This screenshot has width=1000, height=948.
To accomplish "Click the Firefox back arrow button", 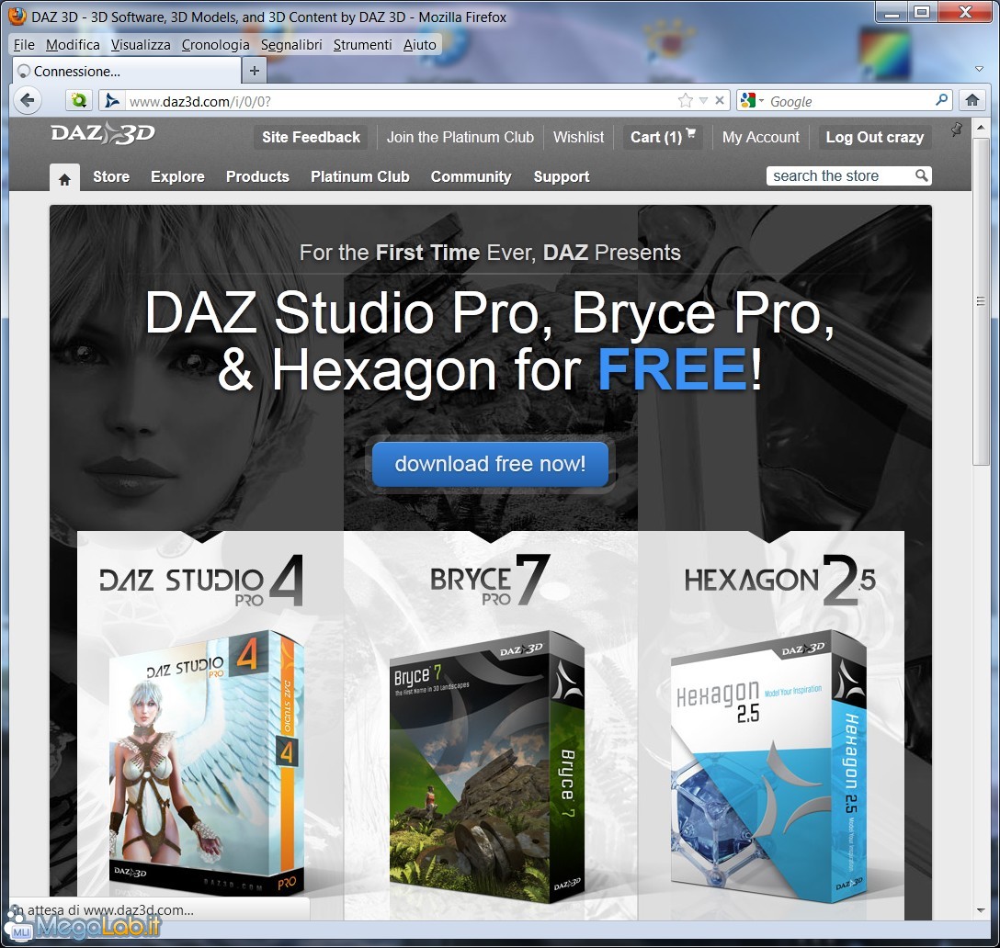I will coord(28,101).
